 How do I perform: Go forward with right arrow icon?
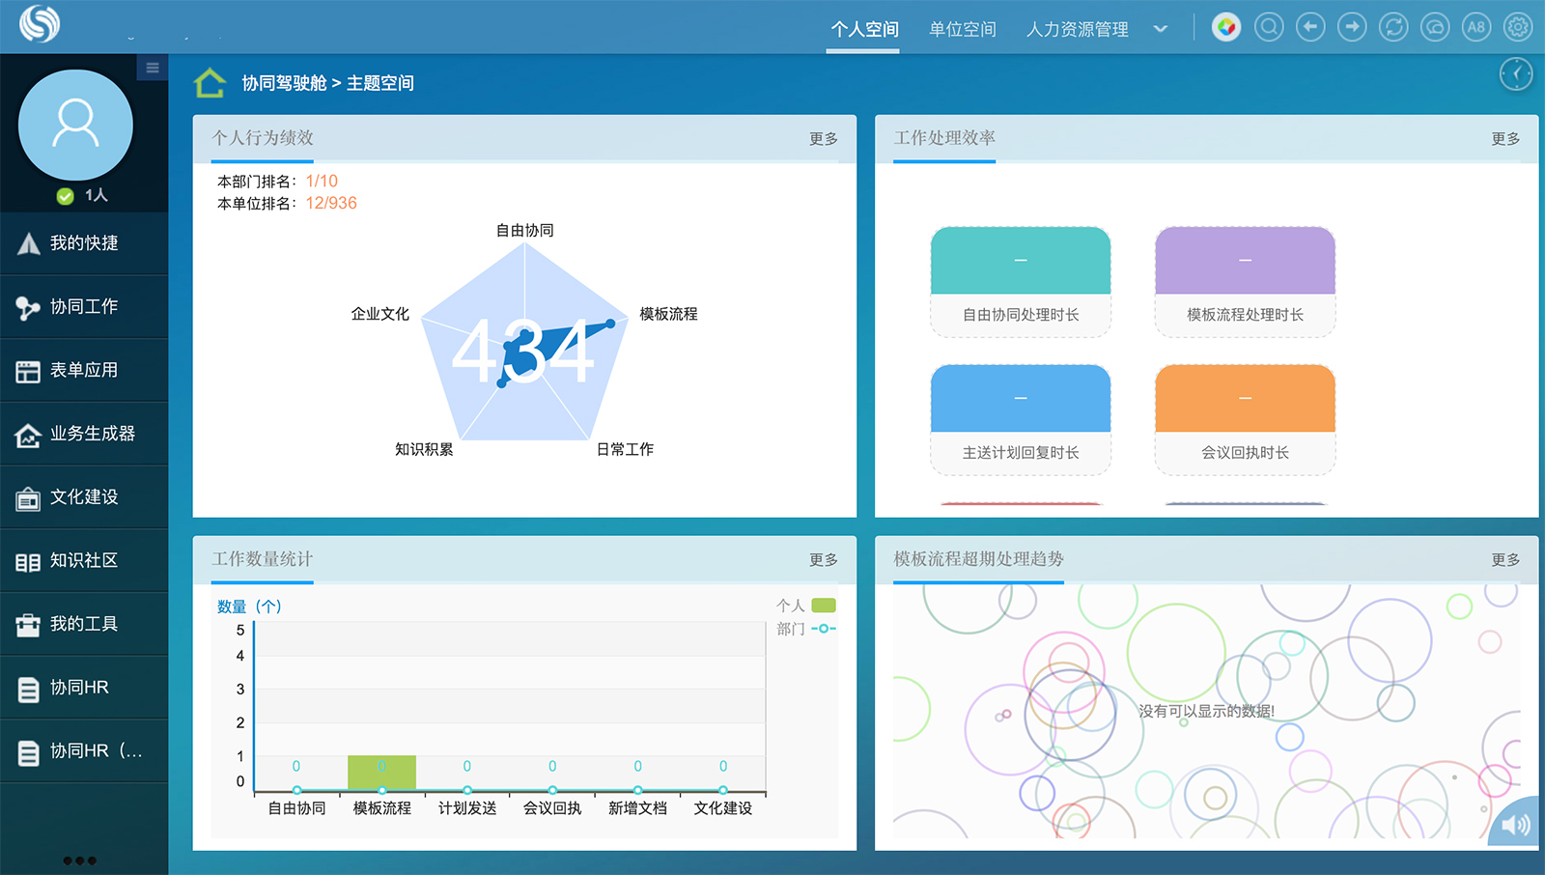1352,27
